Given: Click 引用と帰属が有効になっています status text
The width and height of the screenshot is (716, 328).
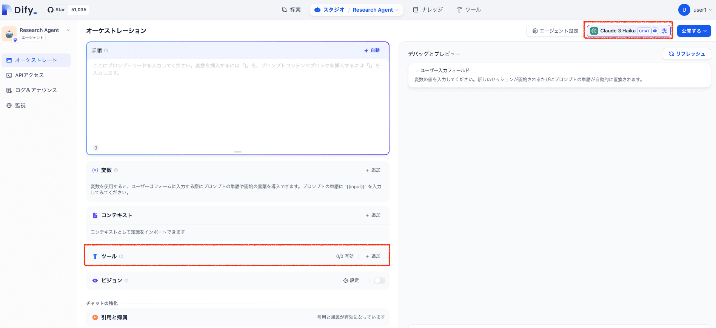Looking at the screenshot, I should [351, 317].
